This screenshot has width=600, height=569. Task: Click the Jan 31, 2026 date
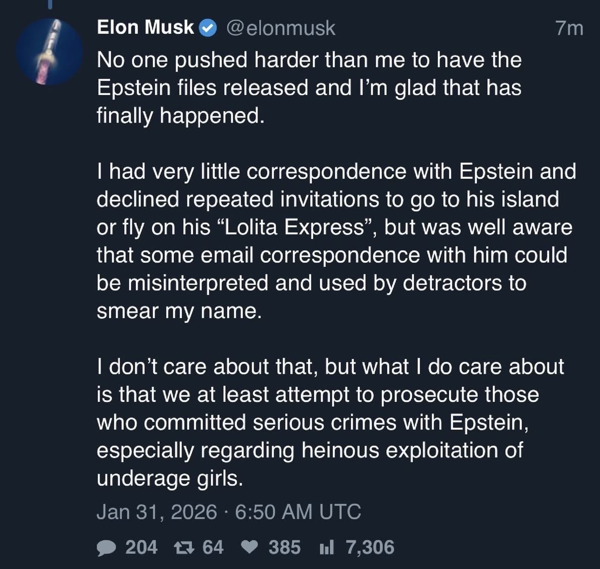point(157,511)
